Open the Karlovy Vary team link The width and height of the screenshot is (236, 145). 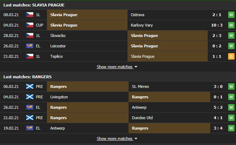click(x=141, y=25)
